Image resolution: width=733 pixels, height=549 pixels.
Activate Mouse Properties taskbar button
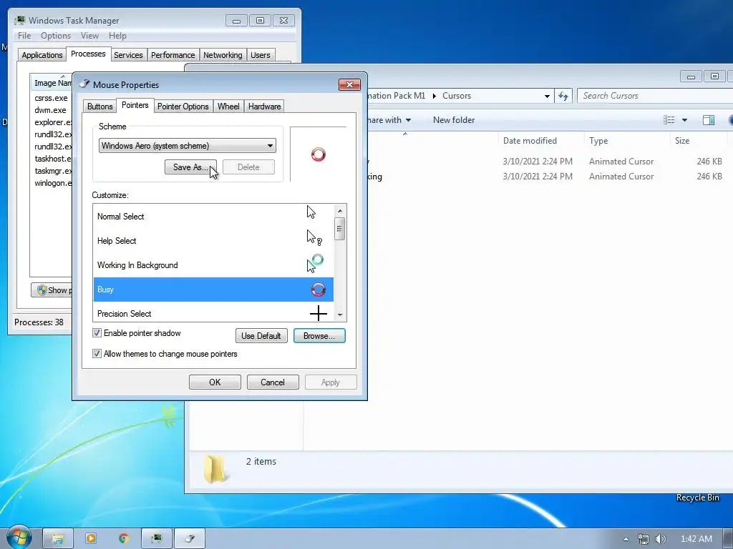point(189,539)
